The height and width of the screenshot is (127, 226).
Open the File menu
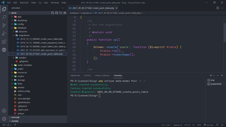click(x=9, y=2)
